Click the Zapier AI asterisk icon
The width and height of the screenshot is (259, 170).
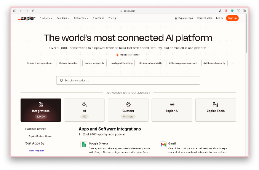[x=172, y=104]
